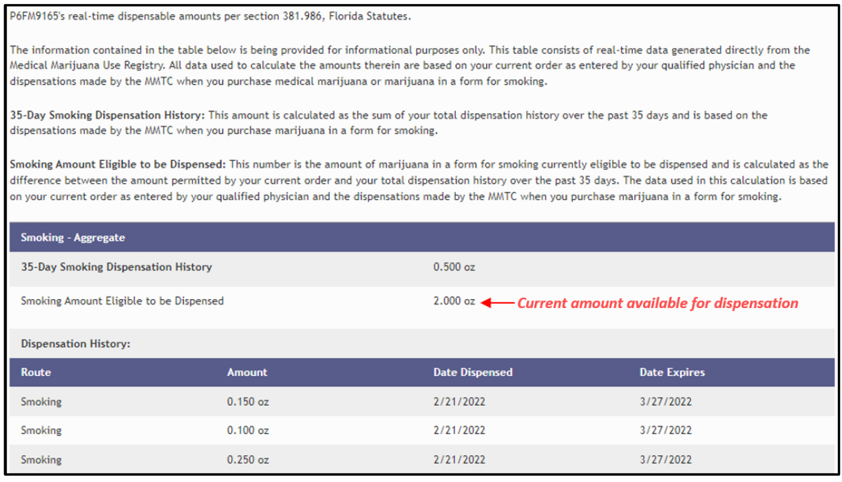Click the Smoking - Aggregate section header
This screenshot has width=842, height=482.
[422, 237]
